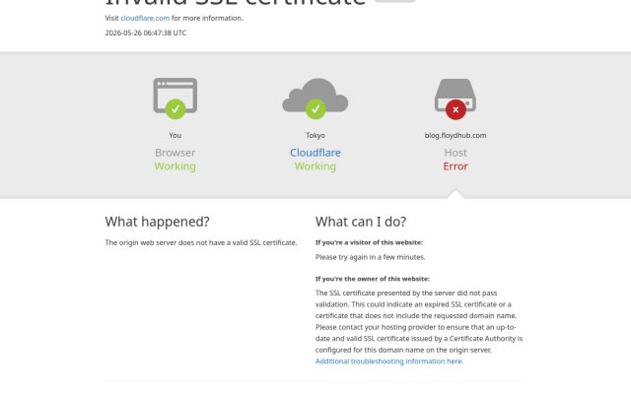The width and height of the screenshot is (631, 394).
Task: Click the You label under browser icon
Action: coord(175,136)
